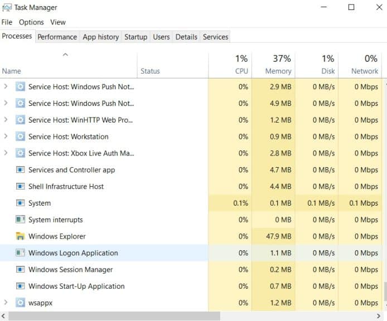This screenshot has height=321, width=387.
Task: Click the 47.9 MB memory value
Action: 279,236
